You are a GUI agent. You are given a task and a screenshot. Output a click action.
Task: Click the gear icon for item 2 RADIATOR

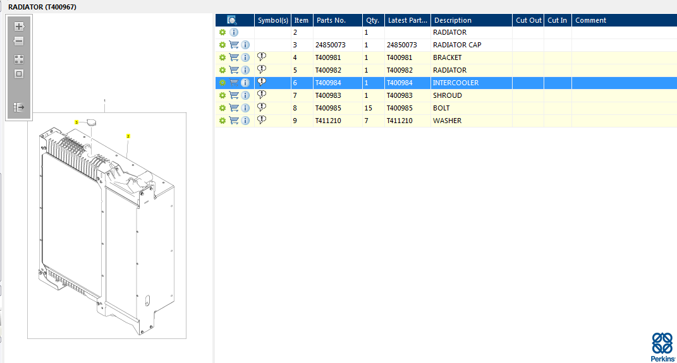point(223,32)
